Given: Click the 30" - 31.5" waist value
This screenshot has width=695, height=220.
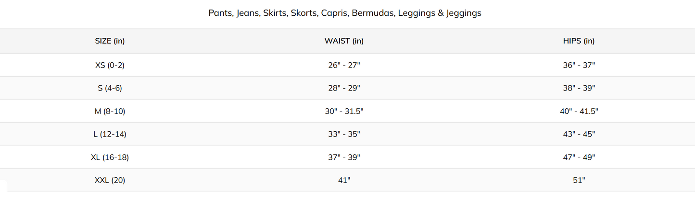Looking at the screenshot, I should (x=344, y=111).
